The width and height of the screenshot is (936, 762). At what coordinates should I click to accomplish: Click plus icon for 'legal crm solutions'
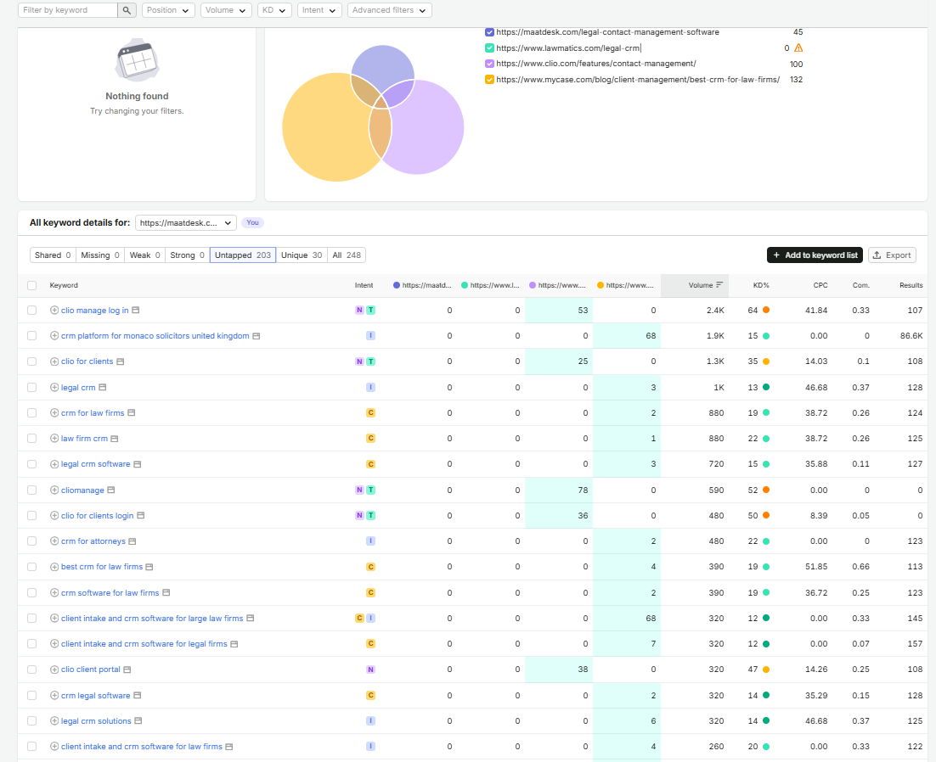pos(54,721)
